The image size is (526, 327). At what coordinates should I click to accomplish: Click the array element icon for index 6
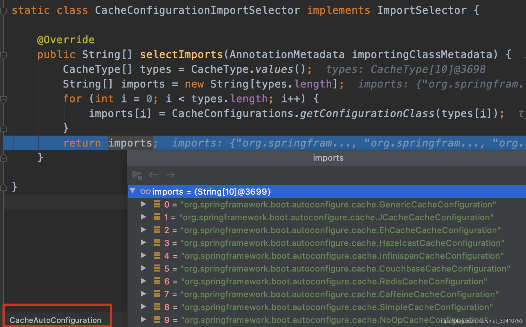[x=157, y=281]
